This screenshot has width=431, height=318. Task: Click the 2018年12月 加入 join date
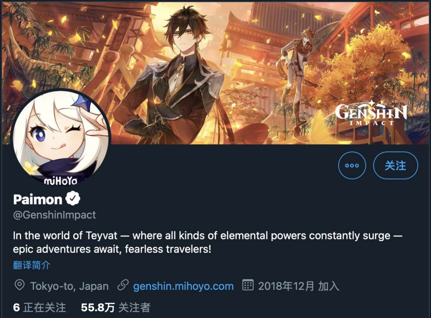click(298, 286)
